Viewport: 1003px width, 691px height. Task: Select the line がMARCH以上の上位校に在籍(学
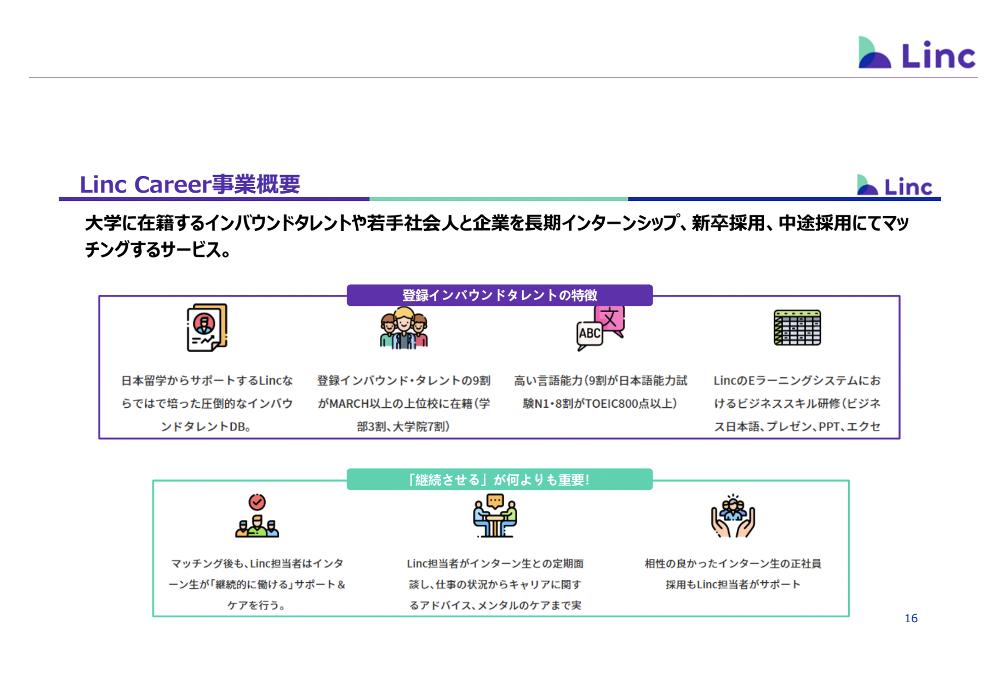click(403, 404)
